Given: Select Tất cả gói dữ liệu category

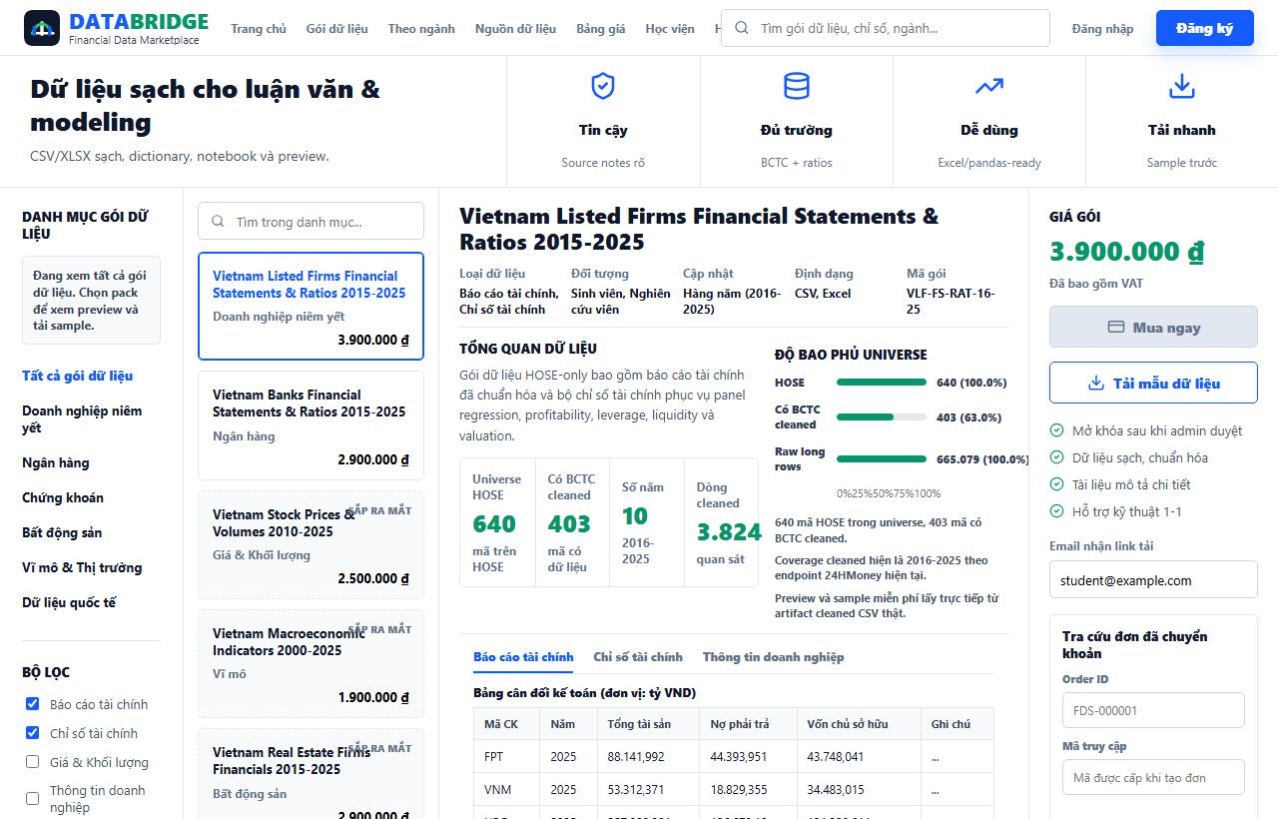Looking at the screenshot, I should pyautogui.click(x=78, y=376).
